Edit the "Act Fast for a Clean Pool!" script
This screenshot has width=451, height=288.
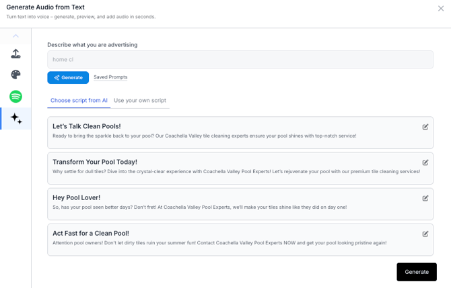(x=425, y=234)
